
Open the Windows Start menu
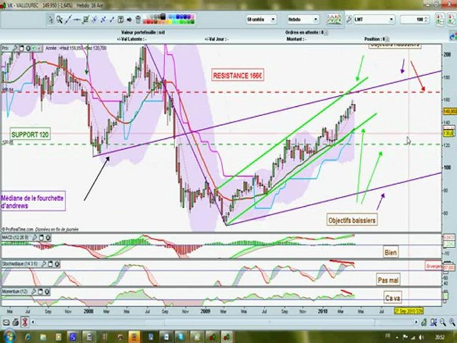coord(9,336)
